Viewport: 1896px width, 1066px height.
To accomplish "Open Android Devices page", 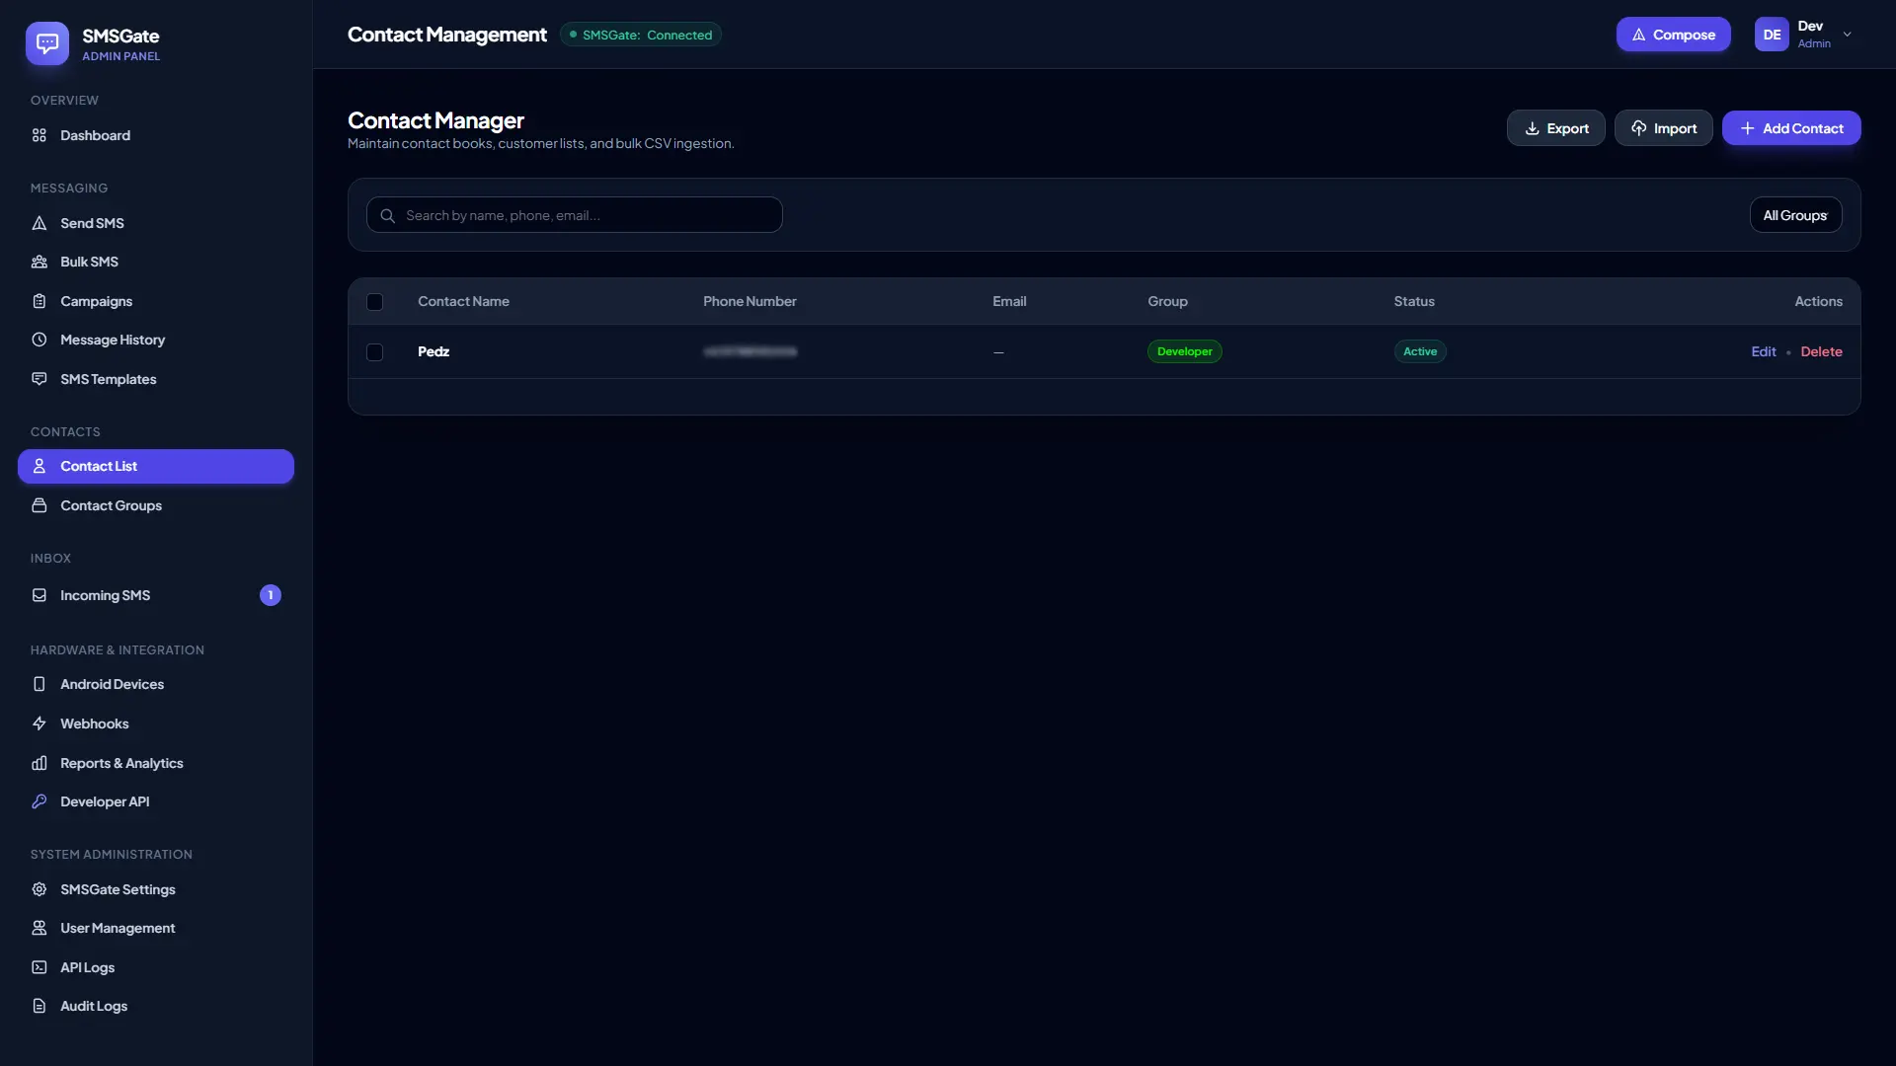I will (x=156, y=684).
